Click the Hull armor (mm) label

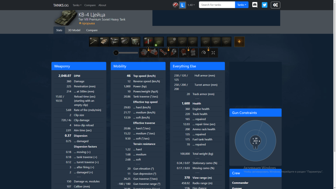coord(205,76)
